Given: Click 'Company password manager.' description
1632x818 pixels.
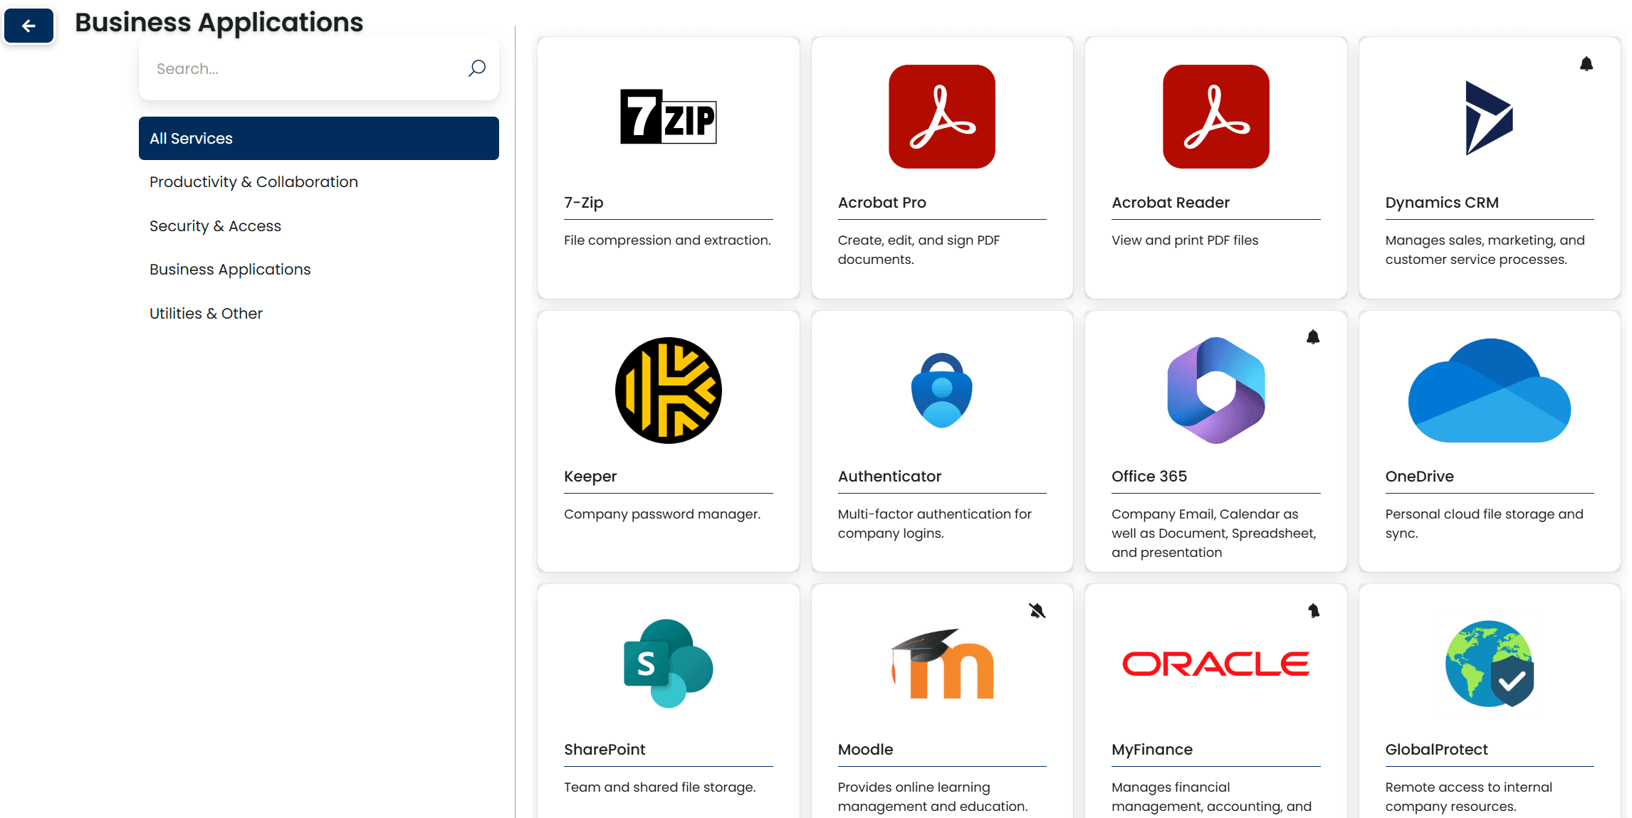Looking at the screenshot, I should click(x=661, y=514).
